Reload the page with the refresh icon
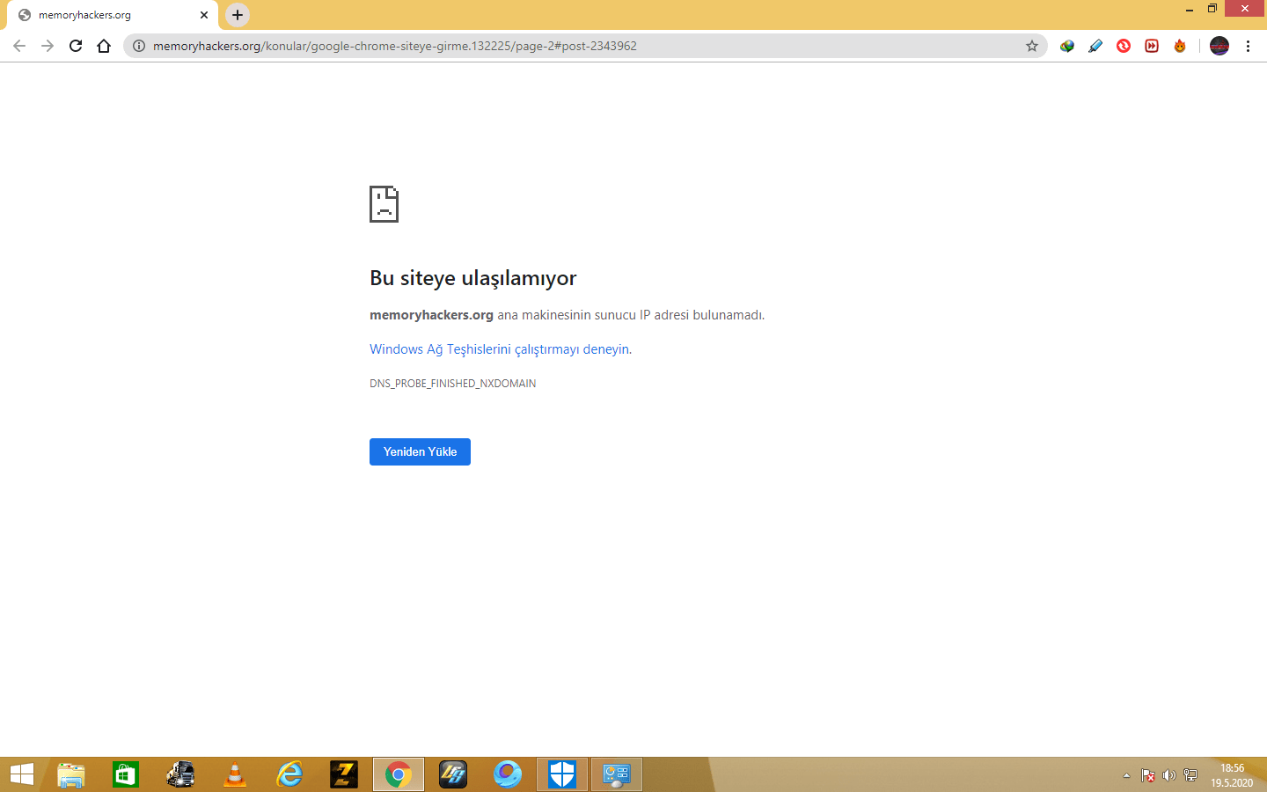This screenshot has height=792, width=1267. click(76, 46)
